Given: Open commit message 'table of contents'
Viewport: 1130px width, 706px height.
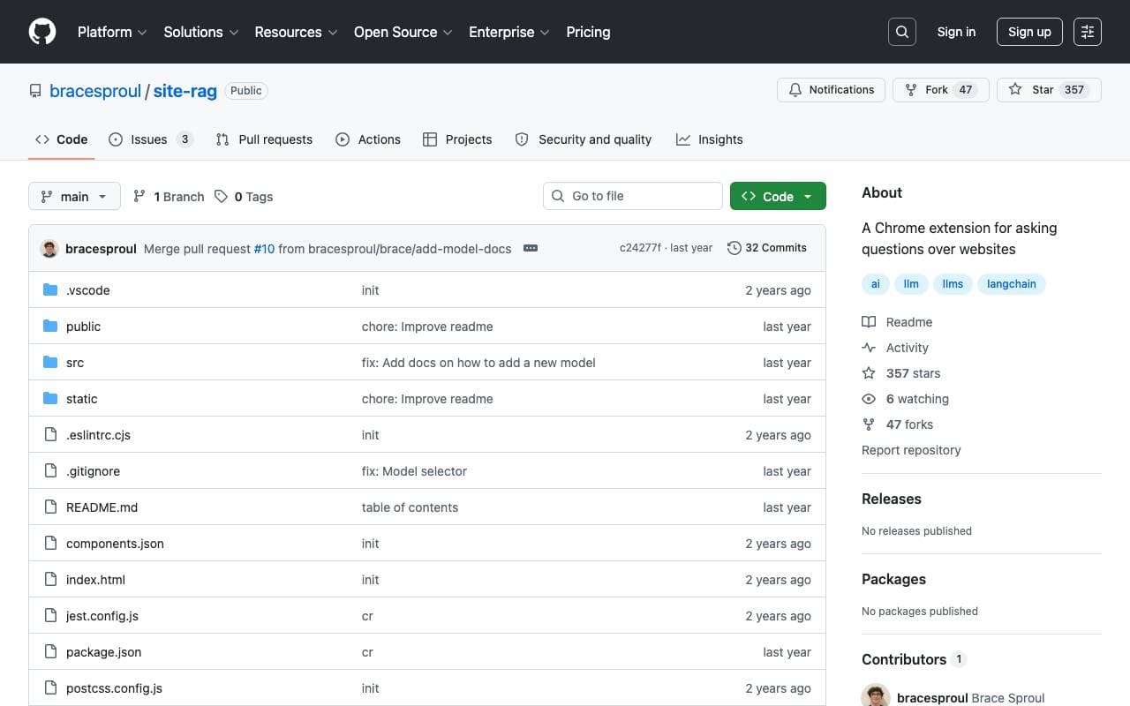Looking at the screenshot, I should click(410, 507).
